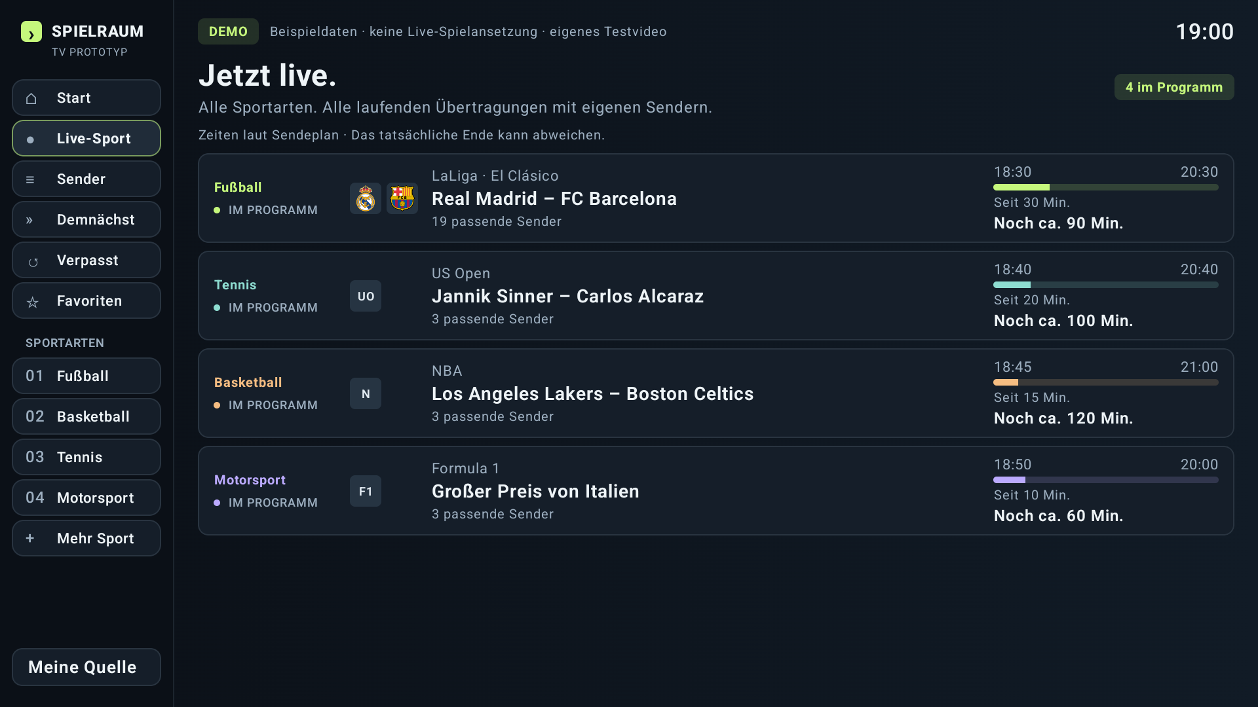The image size is (1258, 707).
Task: Click the "Jetzt live." heading
Action: (267, 75)
